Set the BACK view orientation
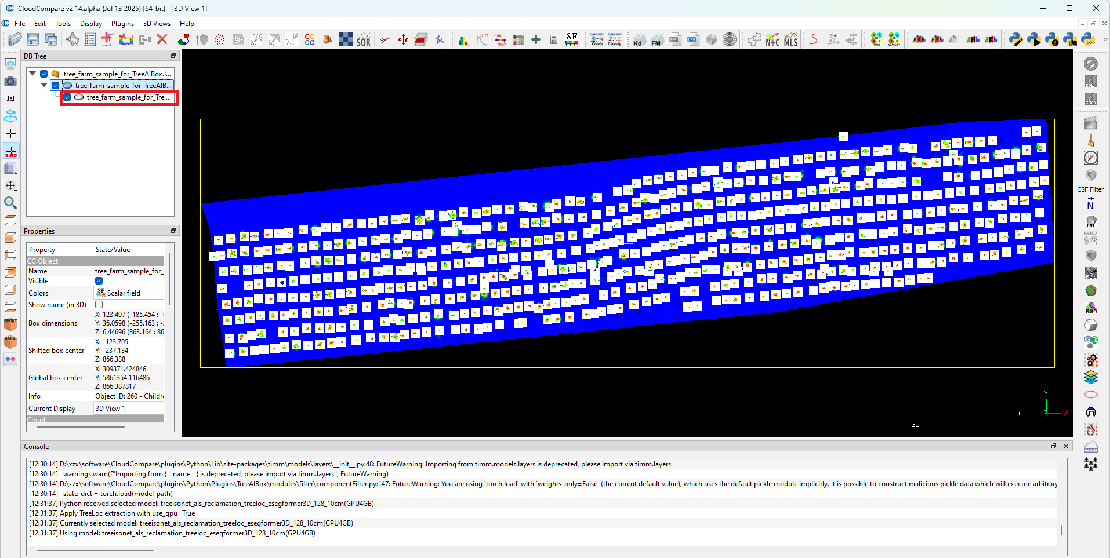The width and height of the screenshot is (1110, 558). [x=10, y=342]
